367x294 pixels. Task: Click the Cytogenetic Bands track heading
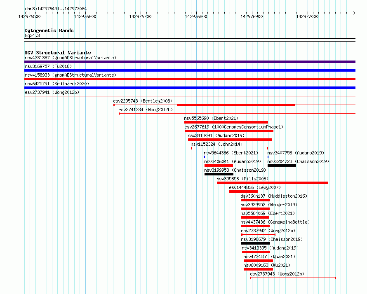(x=49, y=30)
